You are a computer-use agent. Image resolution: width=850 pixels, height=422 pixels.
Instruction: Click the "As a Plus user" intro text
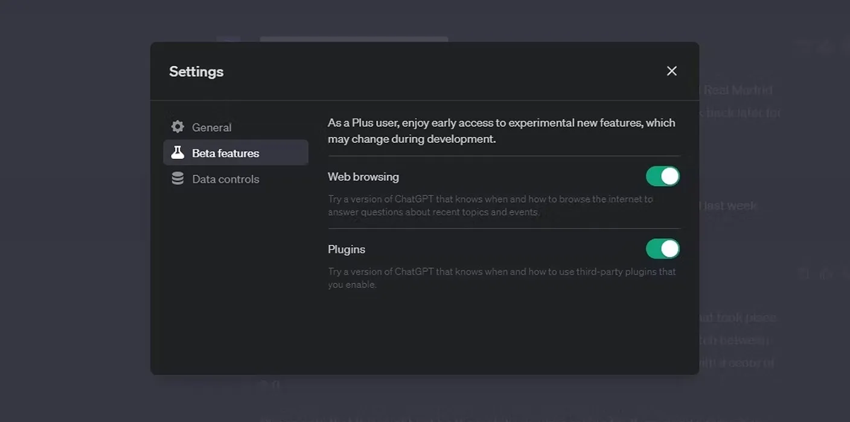(502, 131)
